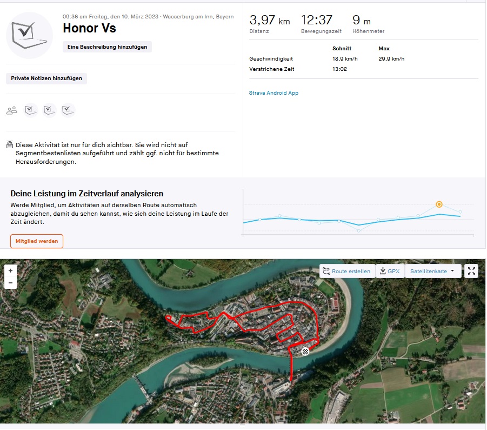Add a description with Eine Beschreibung hinzufügen

tap(107, 47)
